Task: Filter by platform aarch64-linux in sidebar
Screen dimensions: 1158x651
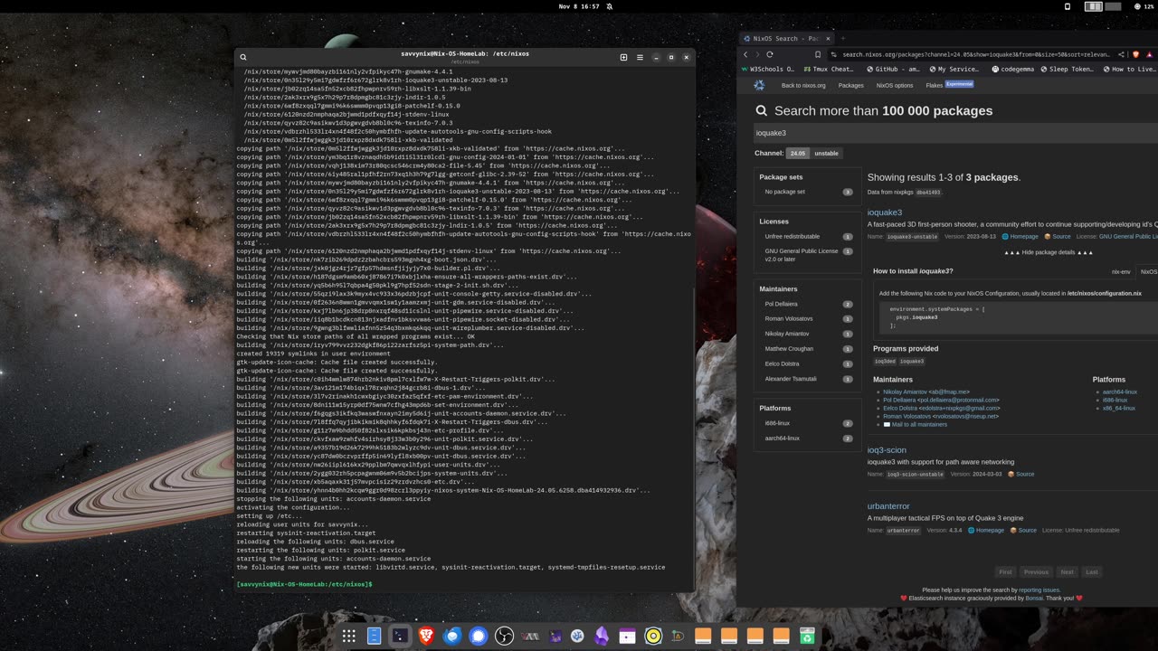Action: coord(809,438)
